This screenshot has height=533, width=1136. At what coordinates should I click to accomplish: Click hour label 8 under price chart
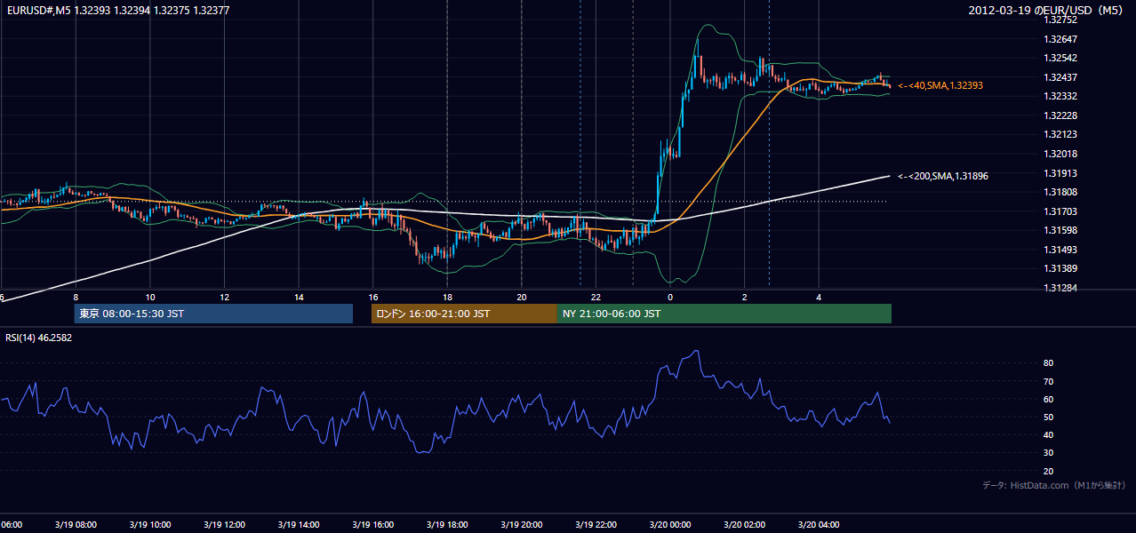(76, 298)
